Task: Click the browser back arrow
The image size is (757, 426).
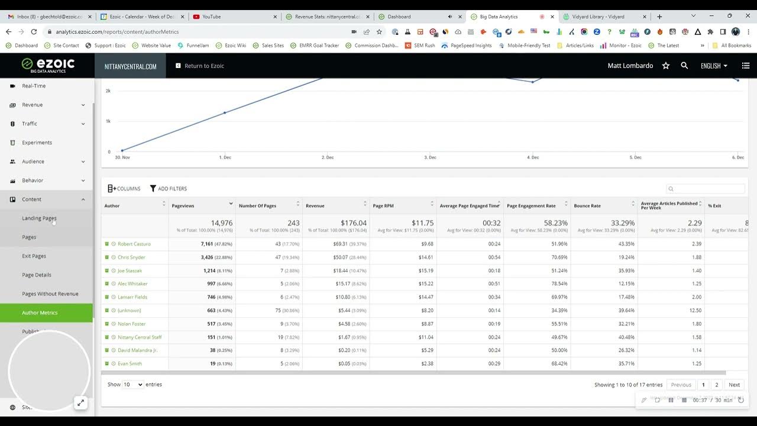Action: click(9, 31)
